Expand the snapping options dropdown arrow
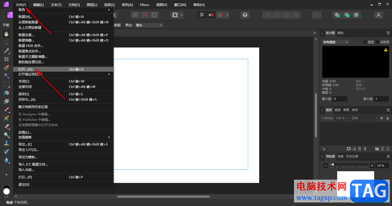 click(227, 15)
